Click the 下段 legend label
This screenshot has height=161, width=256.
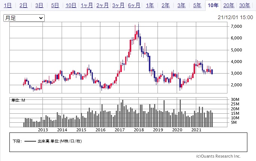(17, 141)
